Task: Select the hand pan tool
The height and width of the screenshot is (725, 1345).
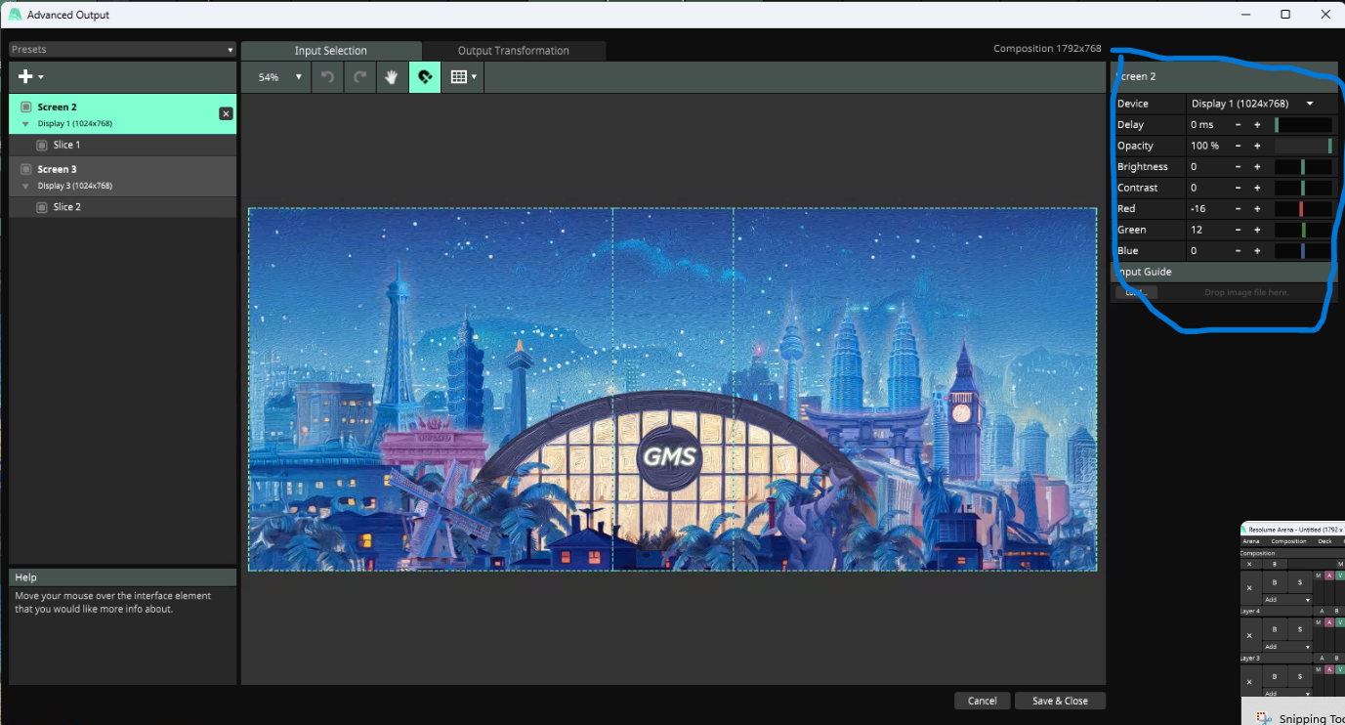Action: pos(392,77)
